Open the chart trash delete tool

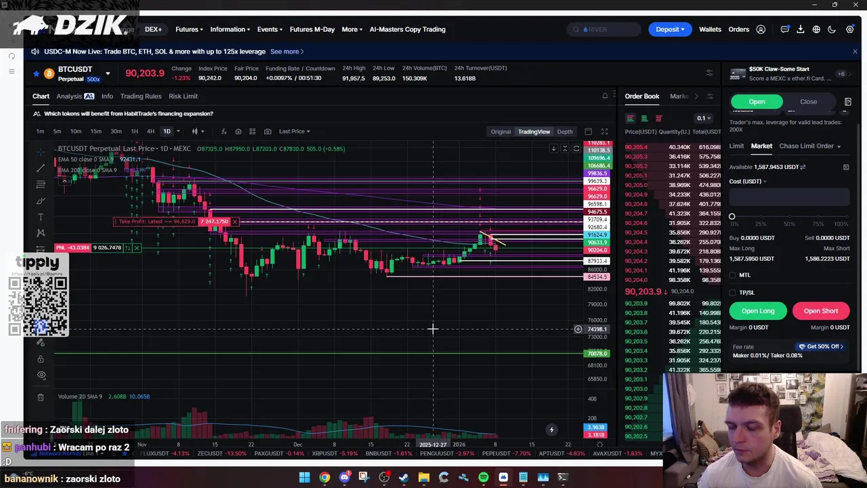41,397
